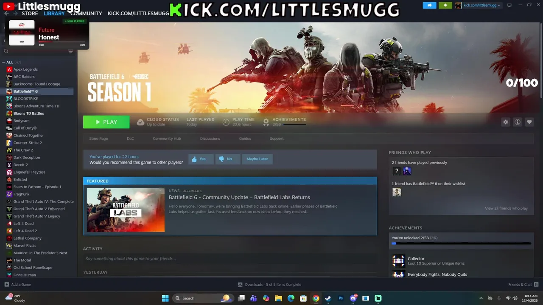Open the Downloads status
This screenshot has width=543, height=305.
(269, 285)
